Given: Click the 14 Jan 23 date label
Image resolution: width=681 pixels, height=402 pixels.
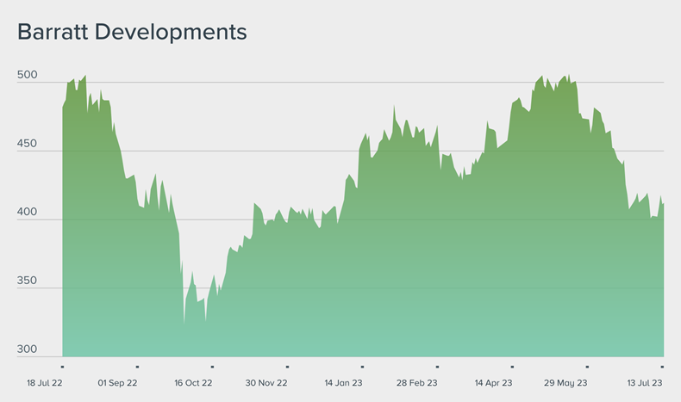Looking at the screenshot, I should click(343, 382).
